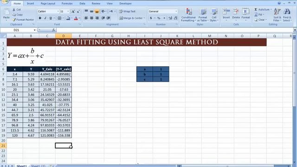Open Format as Table gallery
The width and height of the screenshot is (297, 167).
[203, 15]
